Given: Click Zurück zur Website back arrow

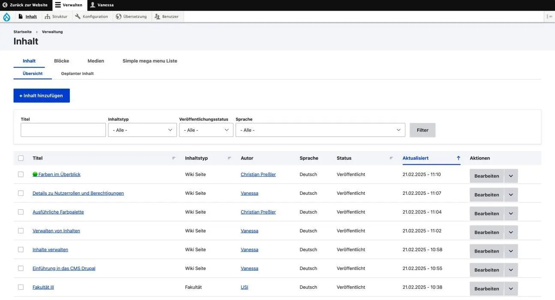Looking at the screenshot, I should pyautogui.click(x=25, y=5).
